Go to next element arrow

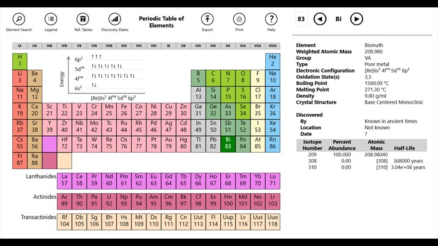356,19
